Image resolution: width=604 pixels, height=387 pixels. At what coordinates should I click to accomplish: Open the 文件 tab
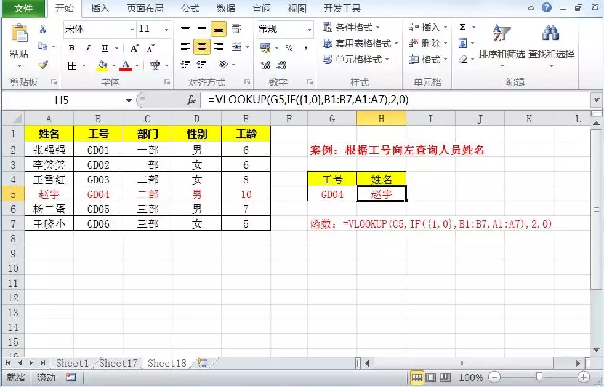(23, 8)
